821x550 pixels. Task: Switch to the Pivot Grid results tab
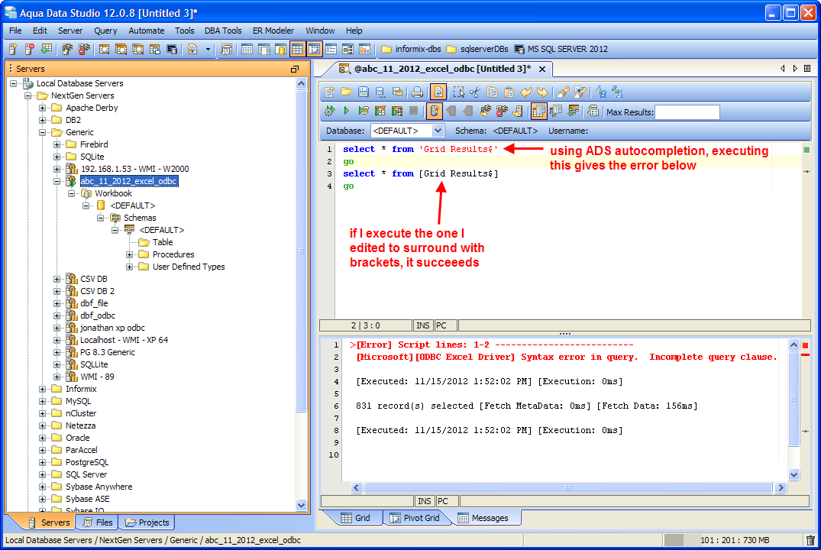click(415, 517)
